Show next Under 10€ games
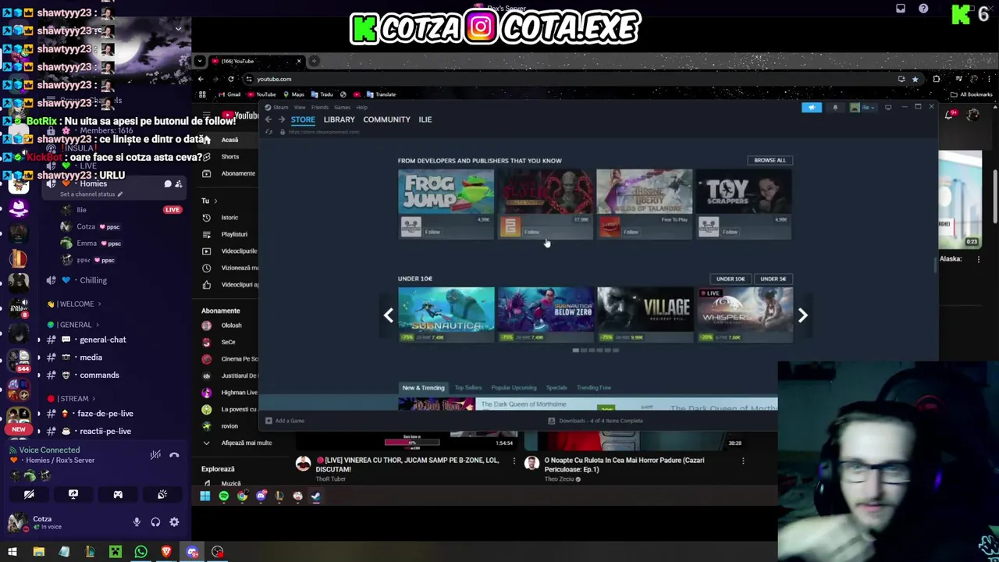 click(802, 315)
